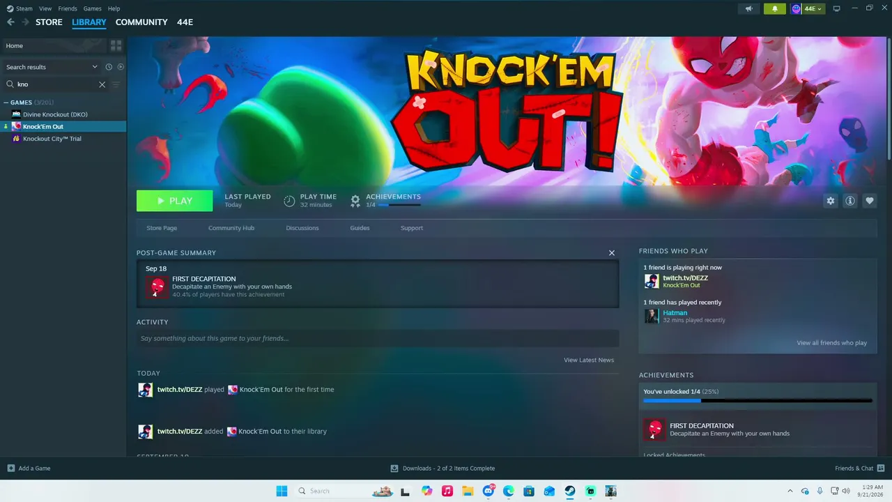Switch to the STORE tab
The height and width of the screenshot is (502, 892).
(49, 22)
